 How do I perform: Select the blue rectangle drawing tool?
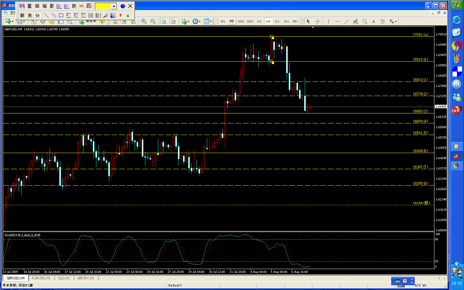pyautogui.click(x=61, y=15)
